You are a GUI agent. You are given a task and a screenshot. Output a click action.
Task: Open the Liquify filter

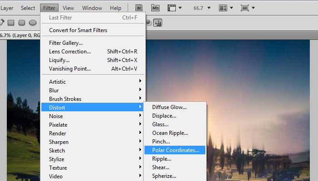pyautogui.click(x=93, y=60)
